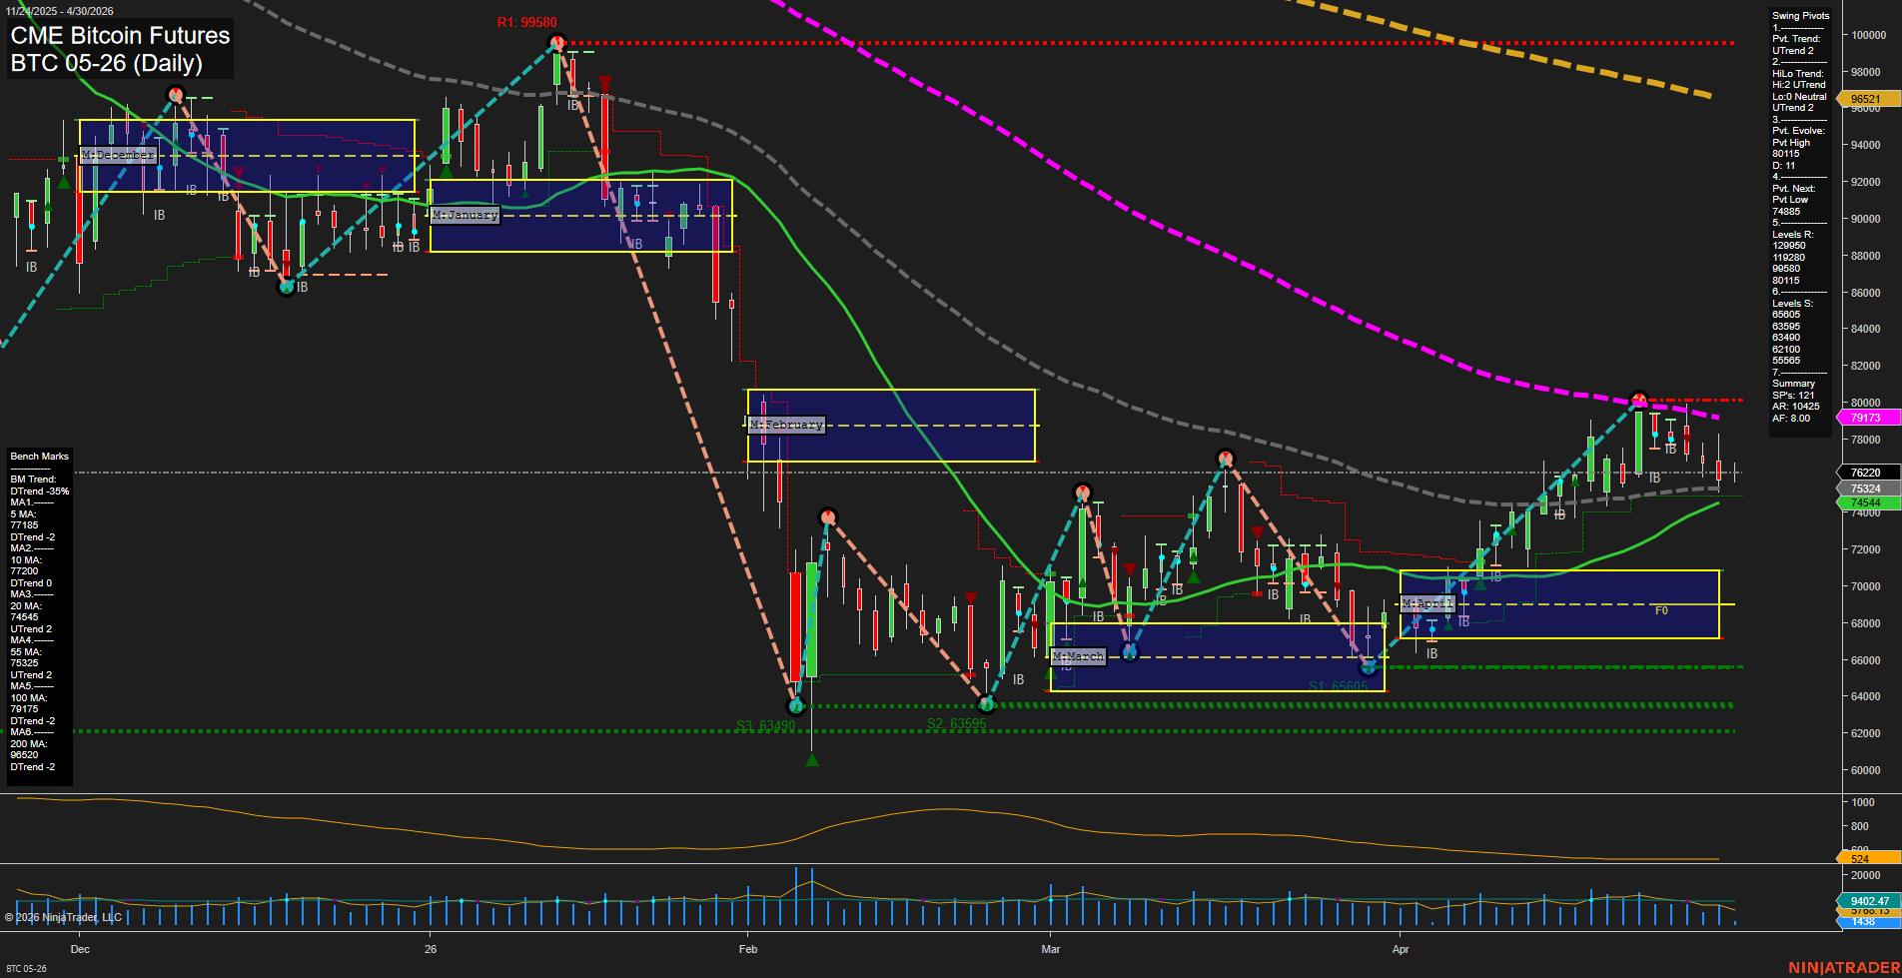This screenshot has height=978, width=1902.
Task: Switch to the BTC 05-26 tab at the bottom
Action: tap(28, 967)
